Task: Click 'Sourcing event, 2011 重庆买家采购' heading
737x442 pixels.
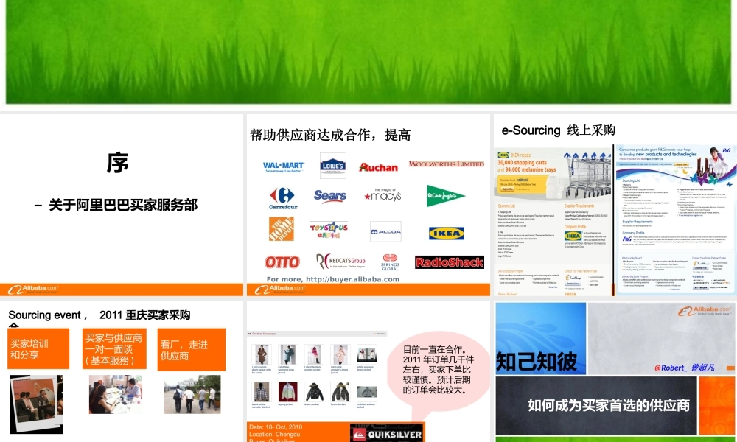Action: tap(99, 315)
